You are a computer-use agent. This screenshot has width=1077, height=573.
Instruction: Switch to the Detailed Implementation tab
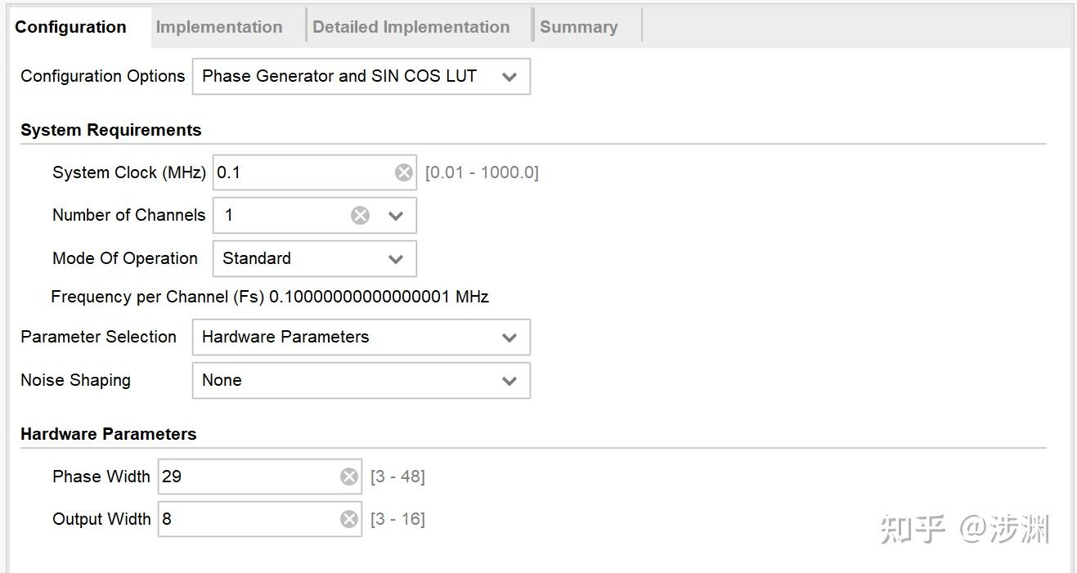[x=411, y=27]
